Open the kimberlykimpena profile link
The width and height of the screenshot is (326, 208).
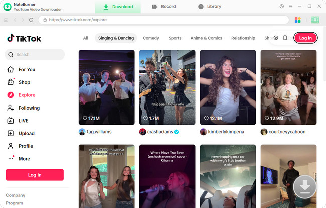tap(226, 132)
